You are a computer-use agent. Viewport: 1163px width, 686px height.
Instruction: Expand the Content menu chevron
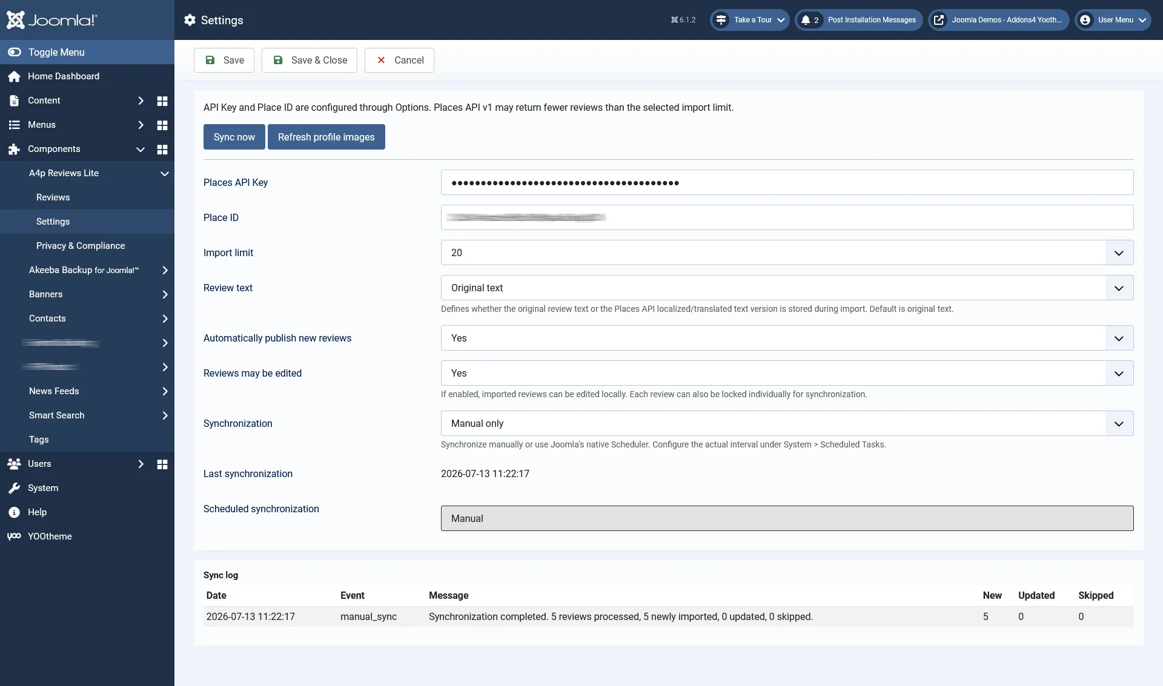click(x=141, y=101)
